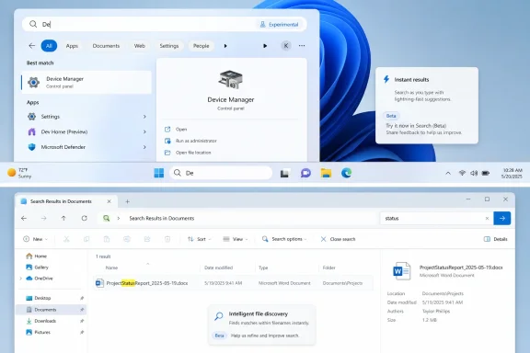Screen dimensions: 530x353
Task: Sort by the Date modified column header
Action: click(218, 268)
